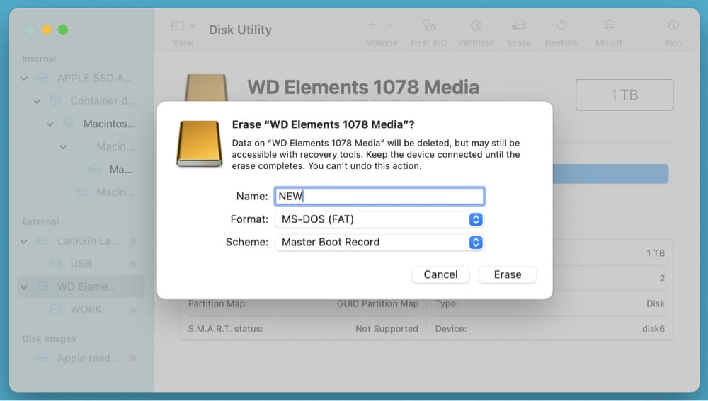
Task: Click the green zoom window button
Action: coord(63,30)
